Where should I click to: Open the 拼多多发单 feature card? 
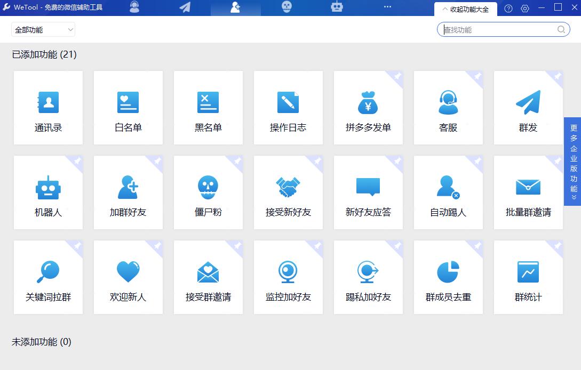pyautogui.click(x=368, y=108)
